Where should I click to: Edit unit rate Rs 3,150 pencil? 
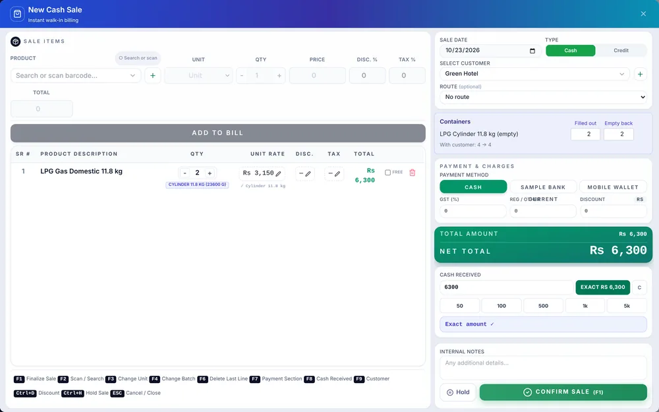pos(278,173)
